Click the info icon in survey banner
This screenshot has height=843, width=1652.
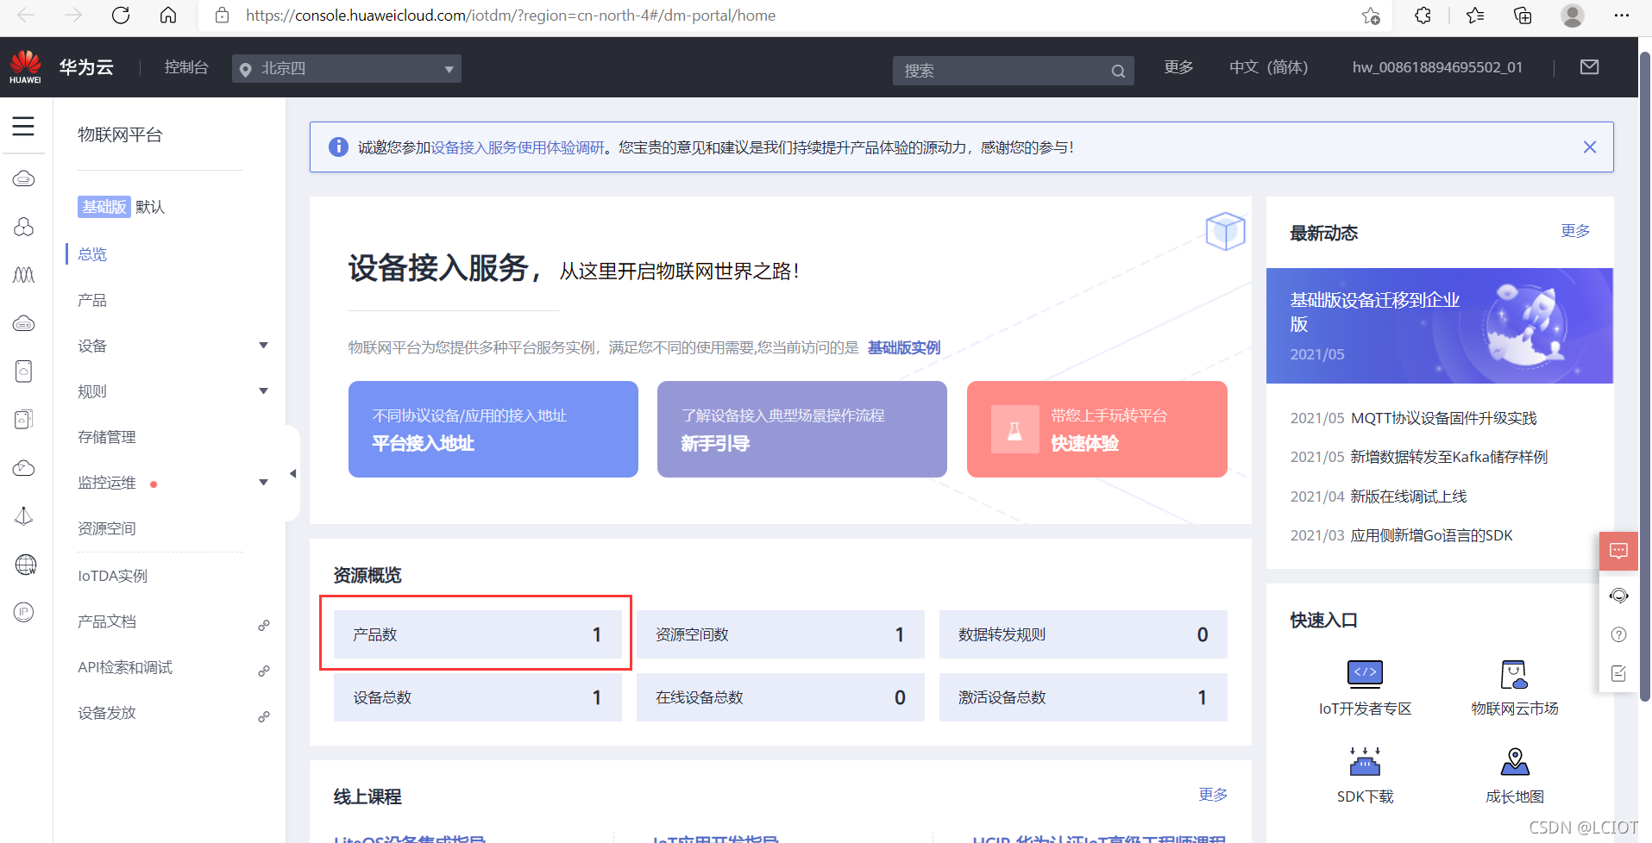[x=338, y=147]
